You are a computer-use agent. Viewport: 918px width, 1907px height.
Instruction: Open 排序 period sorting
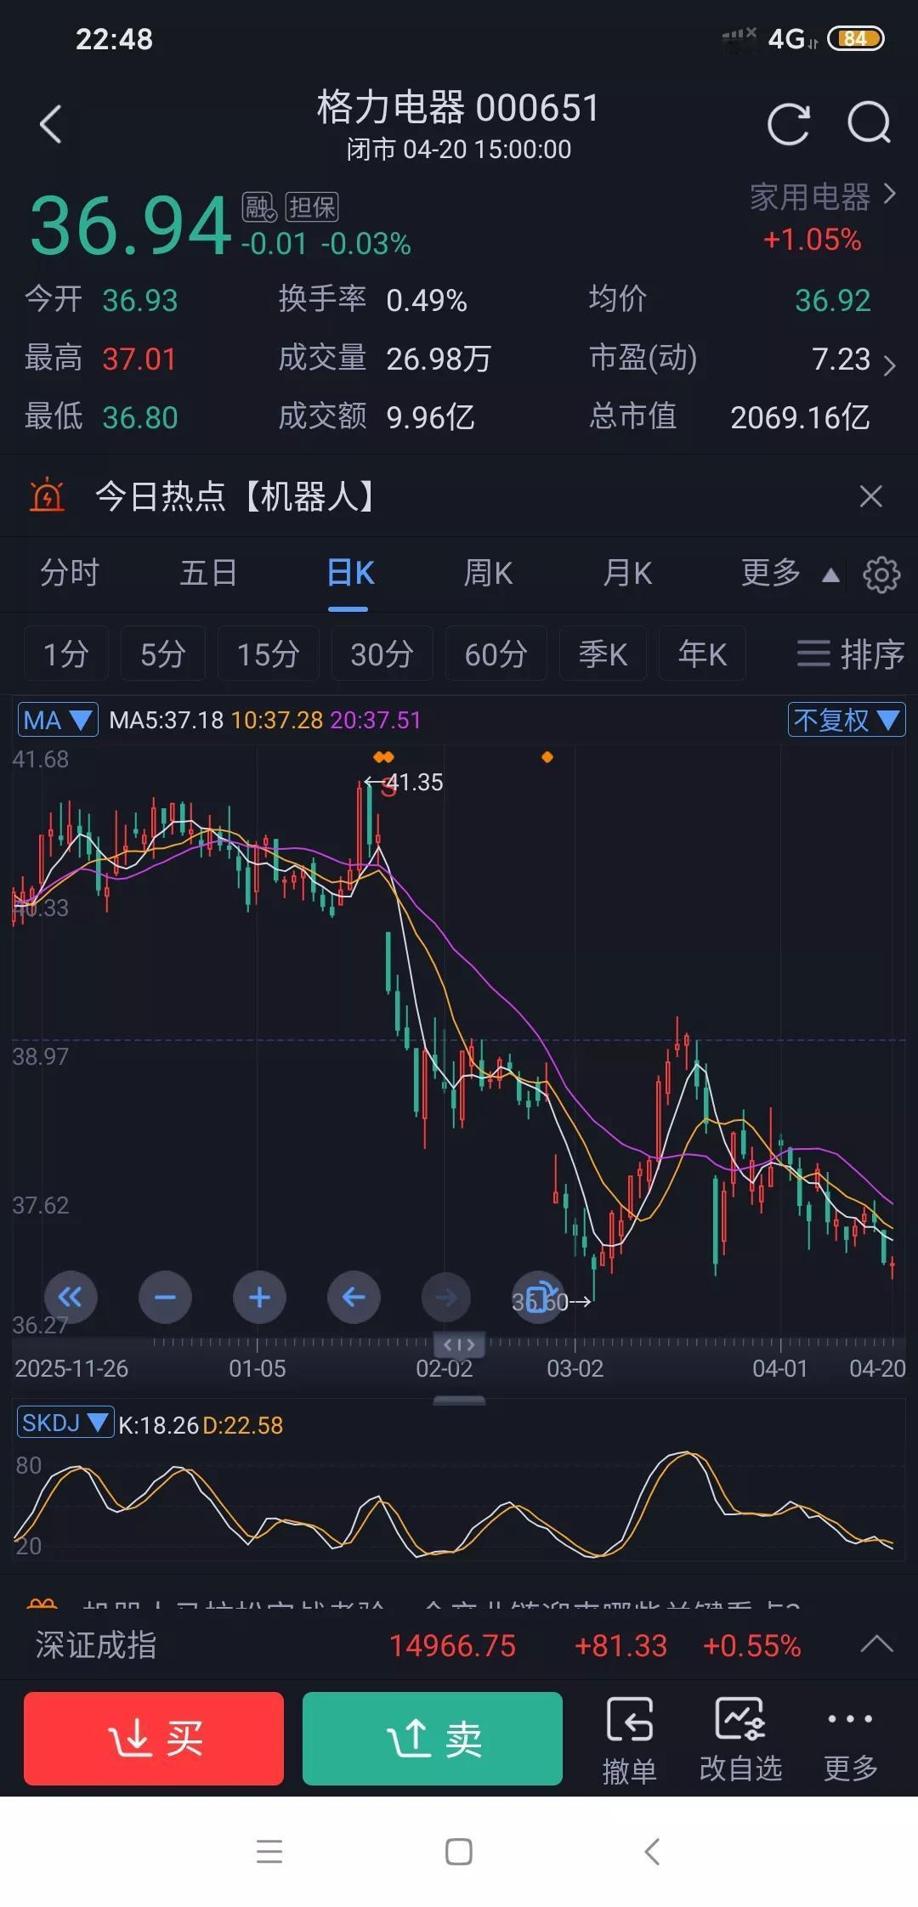[850, 654]
